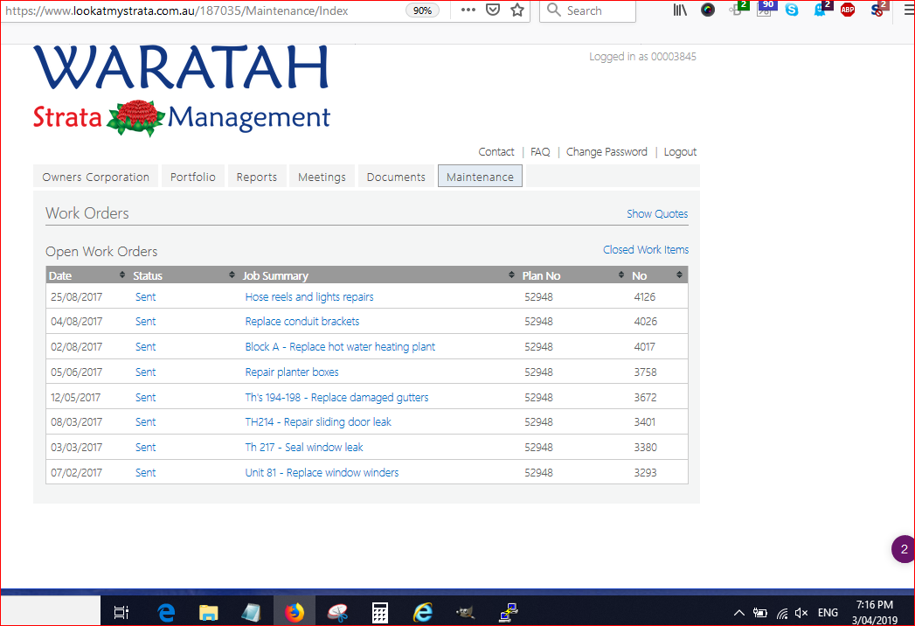
Task: Sort the table by Date column
Action: (x=87, y=275)
